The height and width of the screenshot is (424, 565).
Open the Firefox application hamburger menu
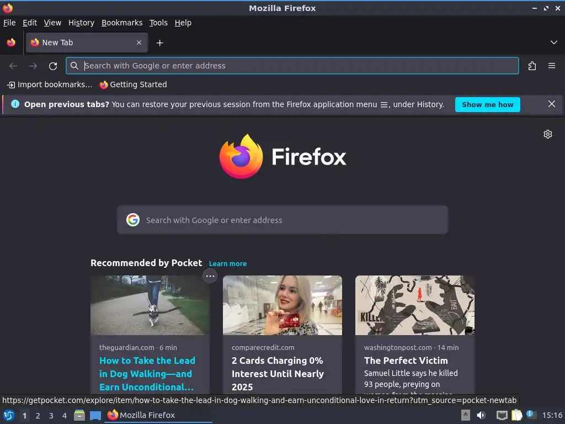[x=552, y=66]
